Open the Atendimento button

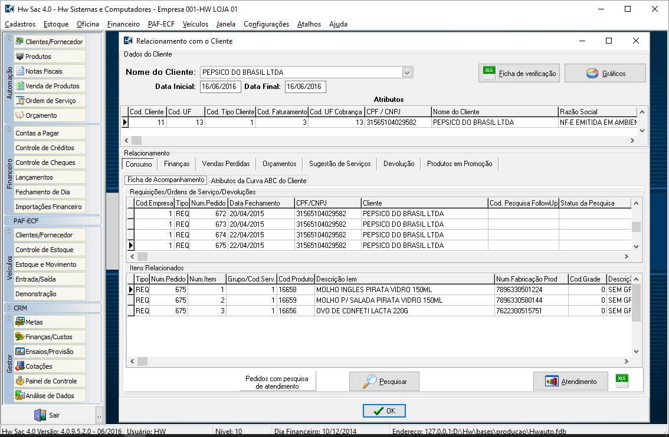[x=570, y=381]
